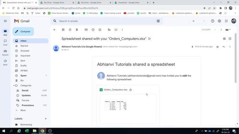Screen dimensions: 239x134
Task: Open more options in email toolbar
Action: pos(122,30)
